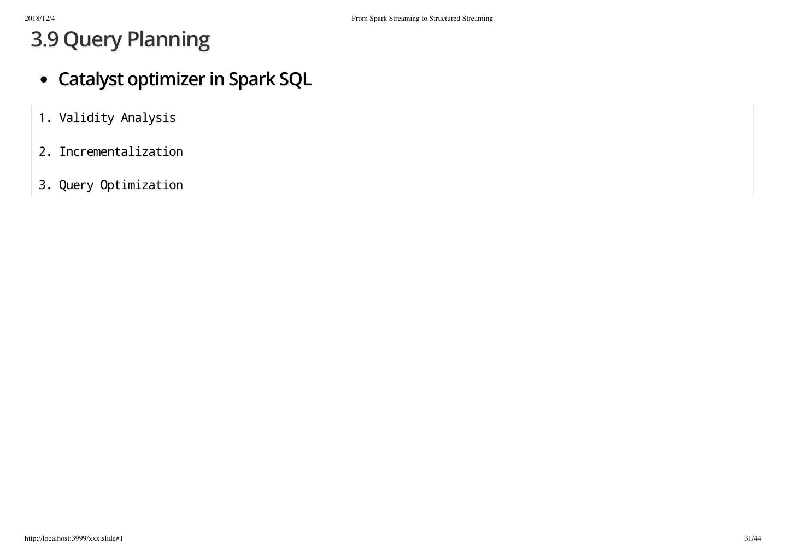
Task: Select the "Validity Analysis" line
Action: (117, 118)
